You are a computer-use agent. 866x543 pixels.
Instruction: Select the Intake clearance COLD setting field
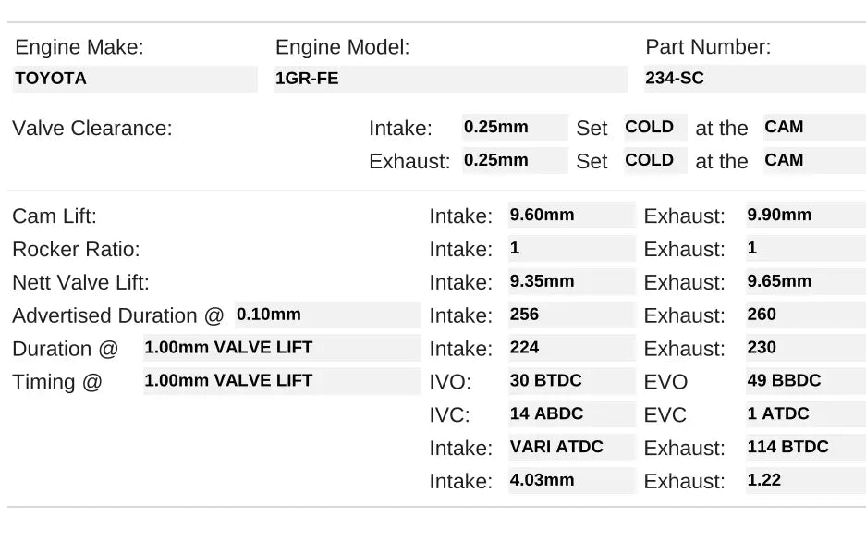[x=654, y=128]
